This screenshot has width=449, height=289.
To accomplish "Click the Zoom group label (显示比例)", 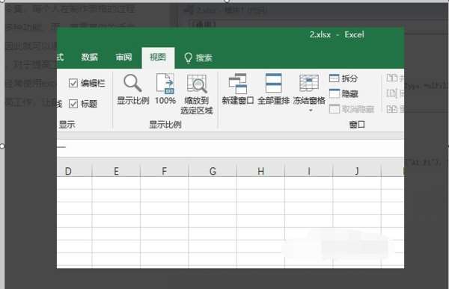I will pos(165,125).
